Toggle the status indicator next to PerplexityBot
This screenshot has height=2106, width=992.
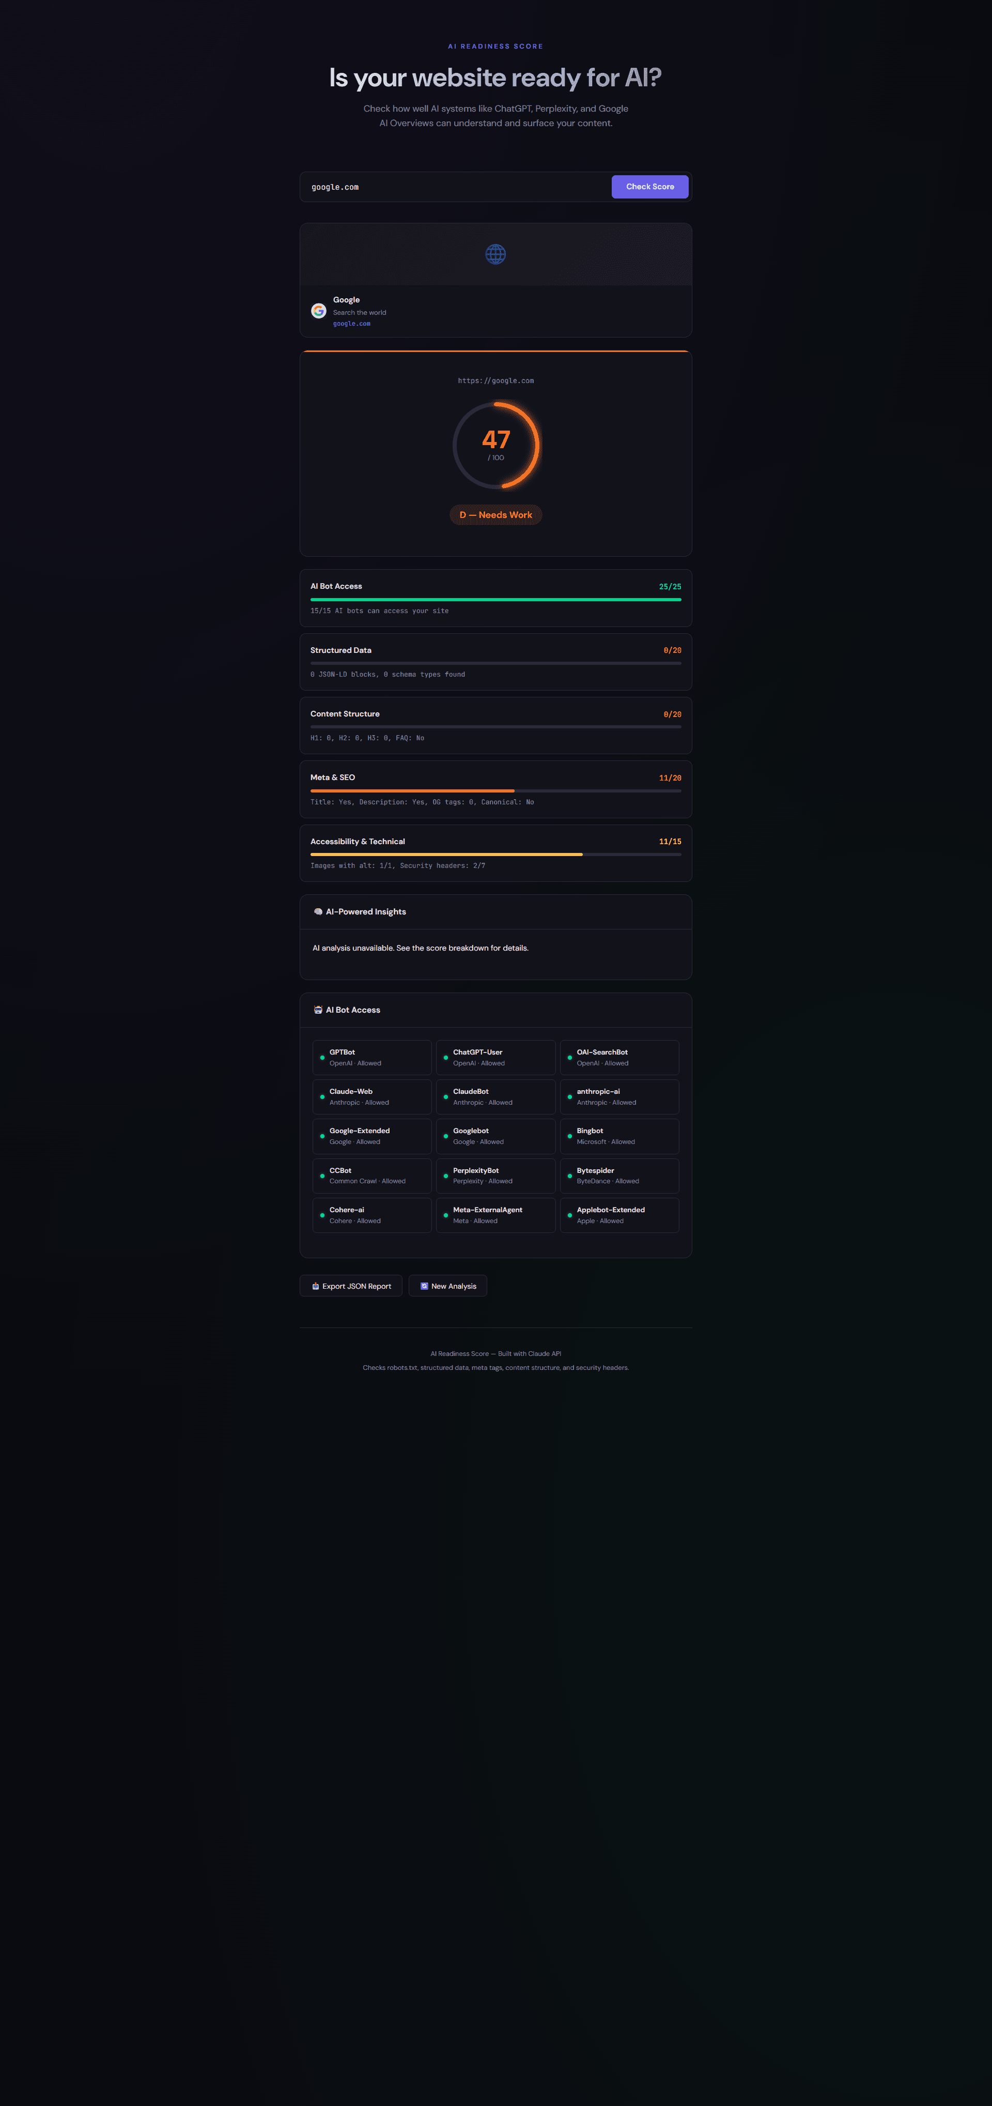(446, 1176)
